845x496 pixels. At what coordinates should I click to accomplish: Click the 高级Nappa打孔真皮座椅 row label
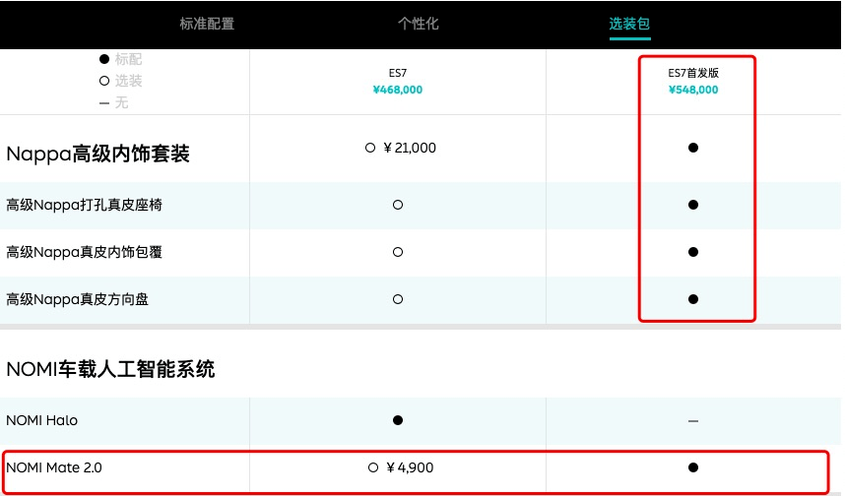tap(84, 205)
